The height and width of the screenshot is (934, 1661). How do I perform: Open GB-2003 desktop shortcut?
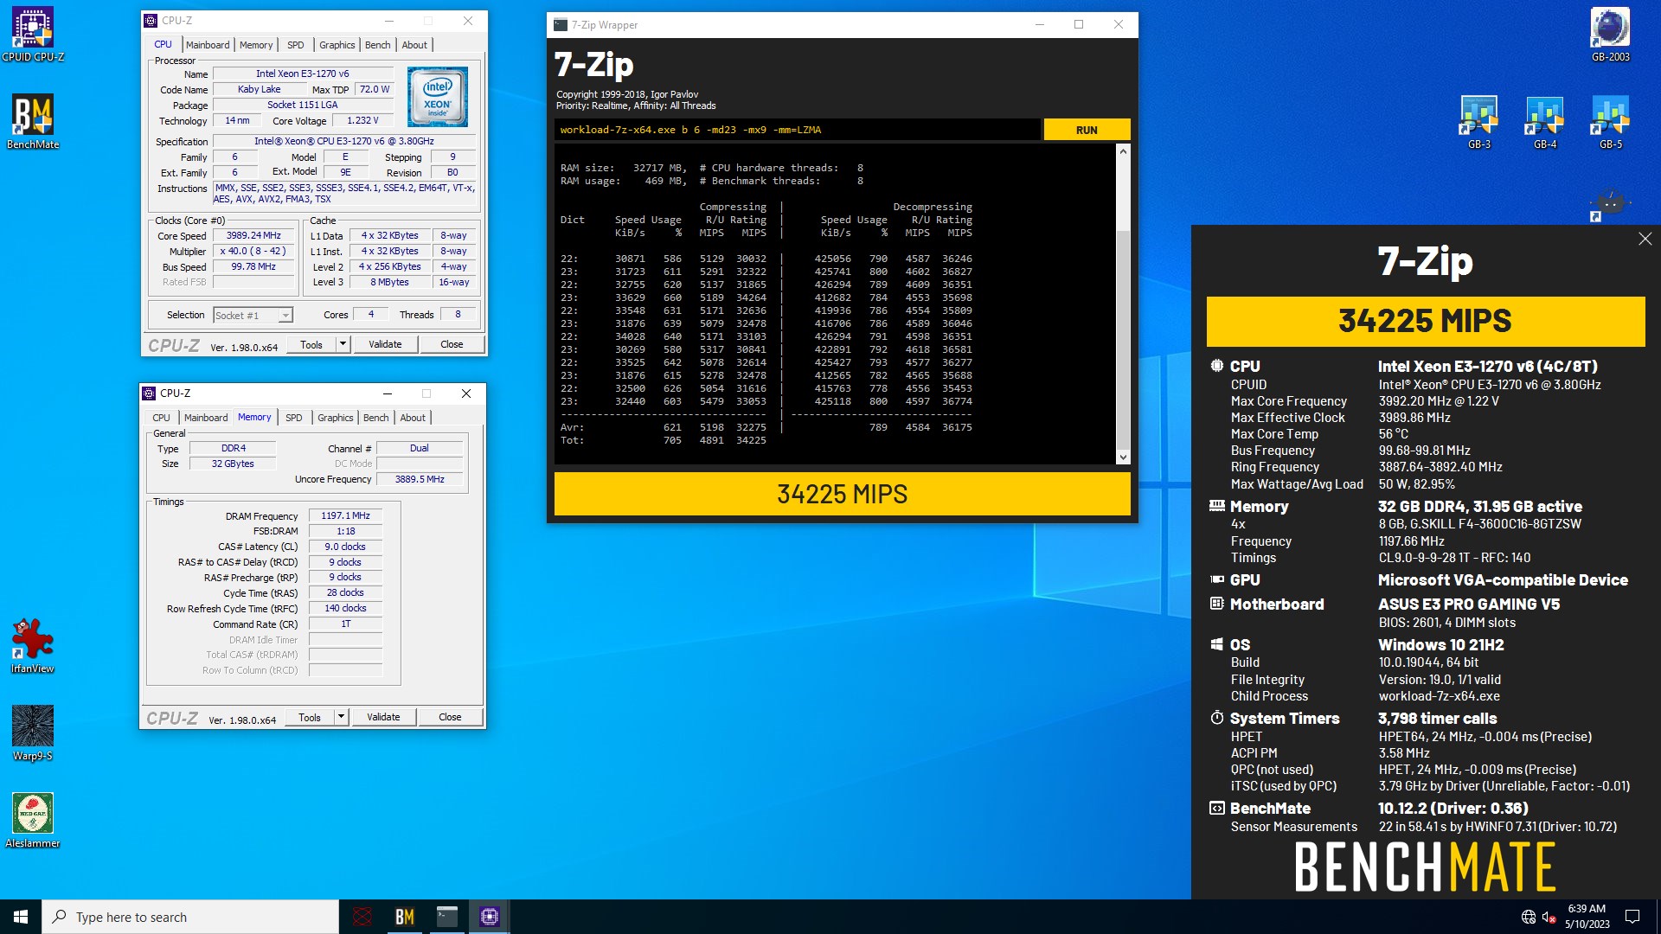point(1610,35)
